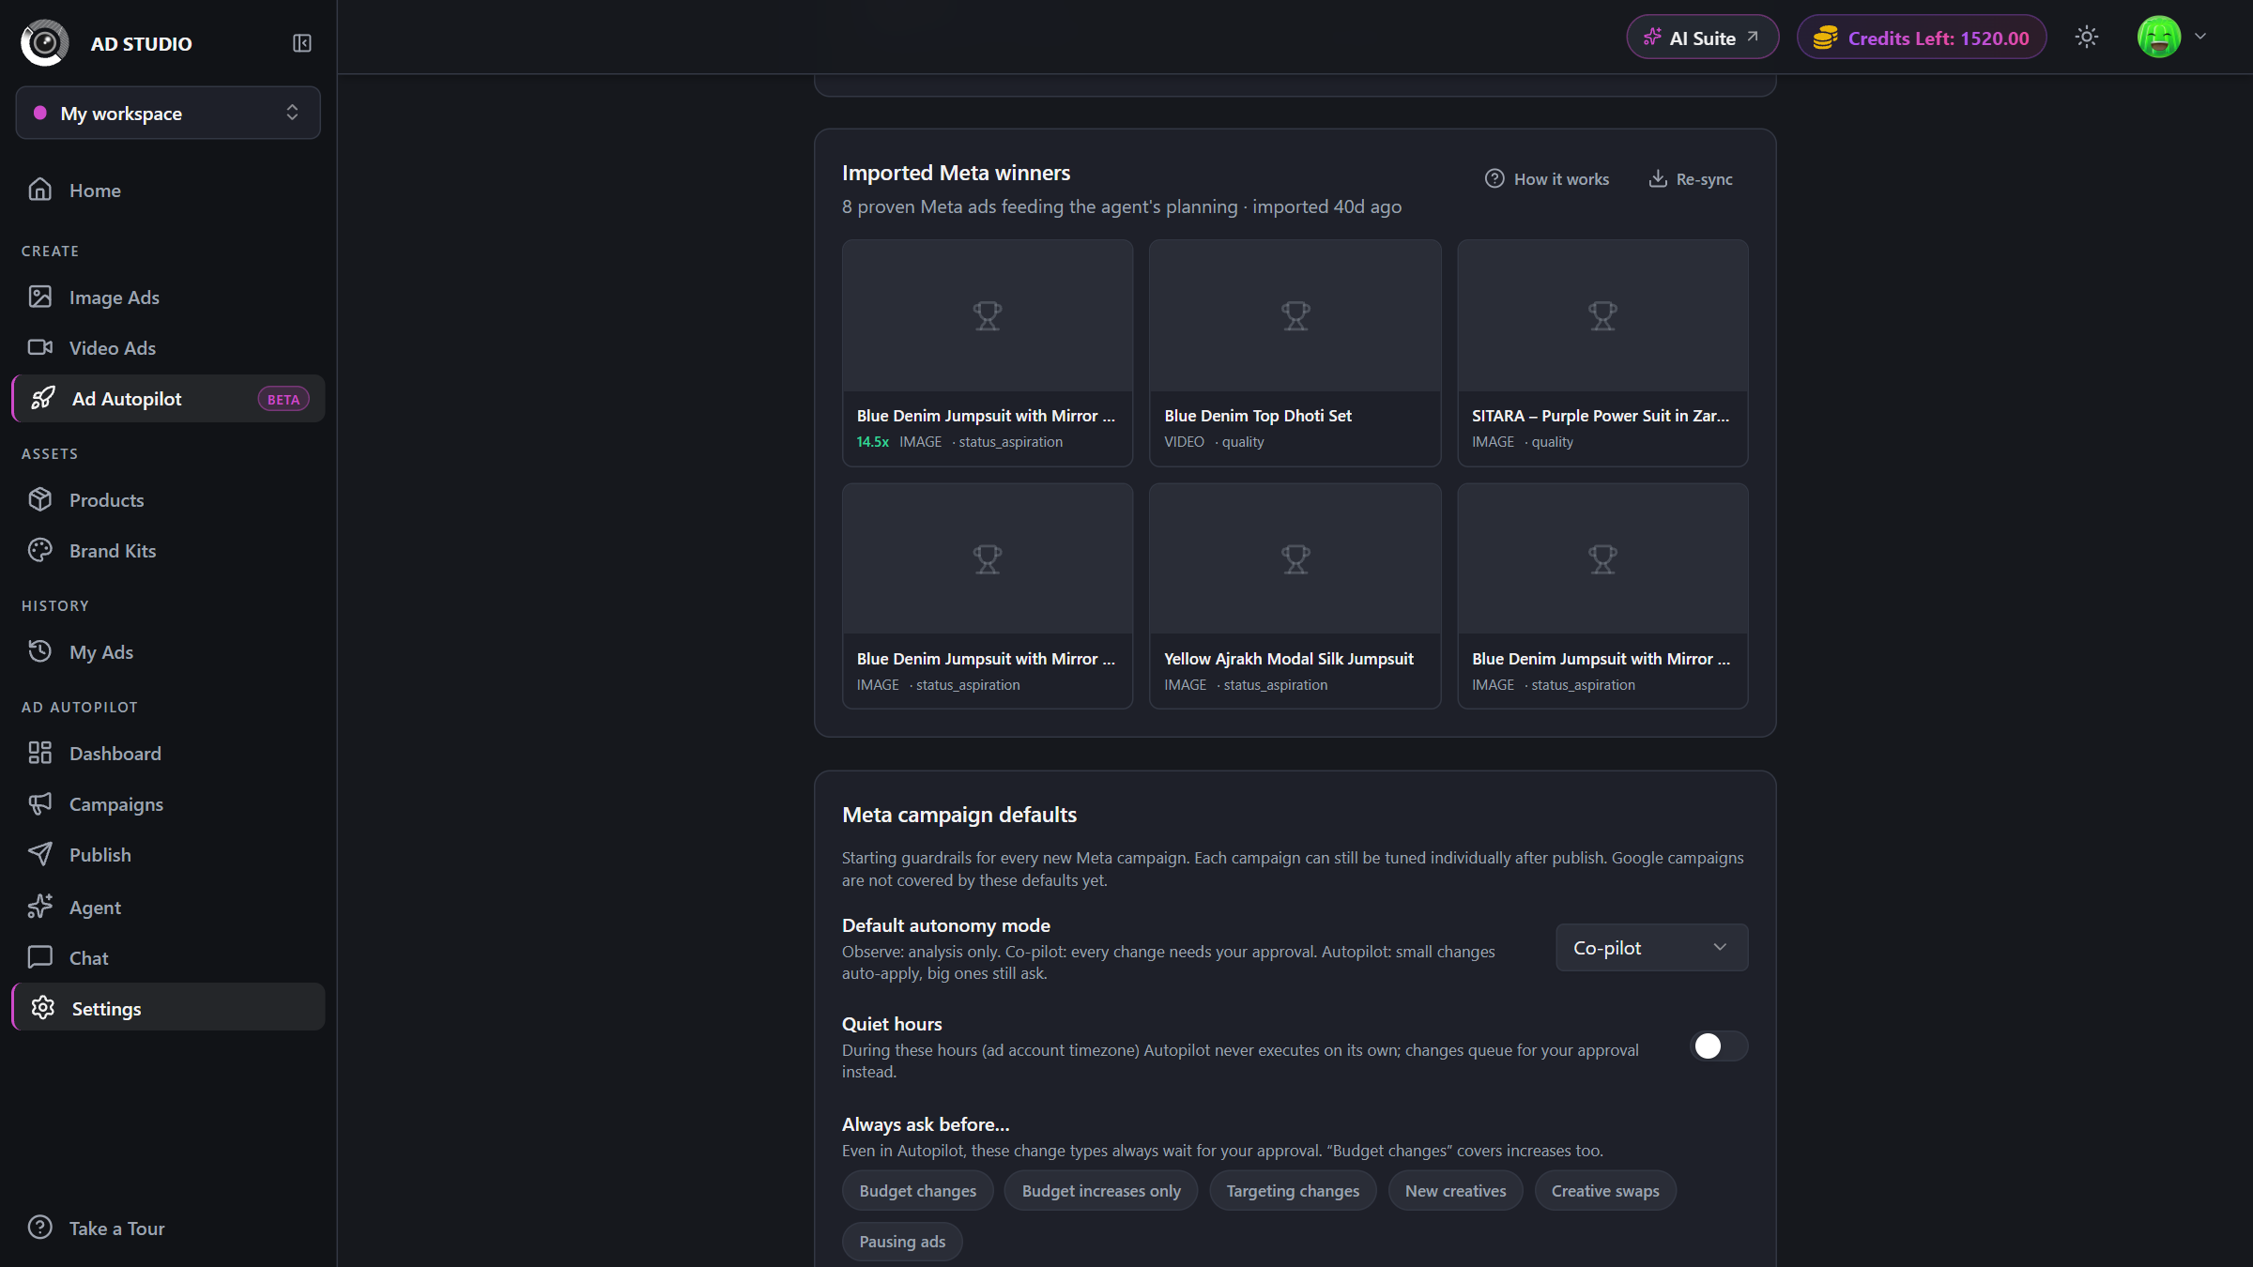The height and width of the screenshot is (1267, 2253).
Task: Click the Credits Left: 1520.00 button
Action: coord(1921,38)
